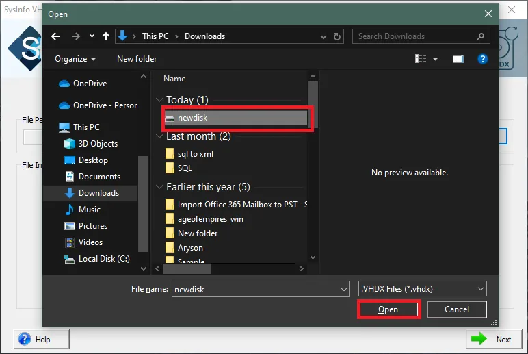The height and width of the screenshot is (354, 528).
Task: Click New folder in the toolbar
Action: 137,59
